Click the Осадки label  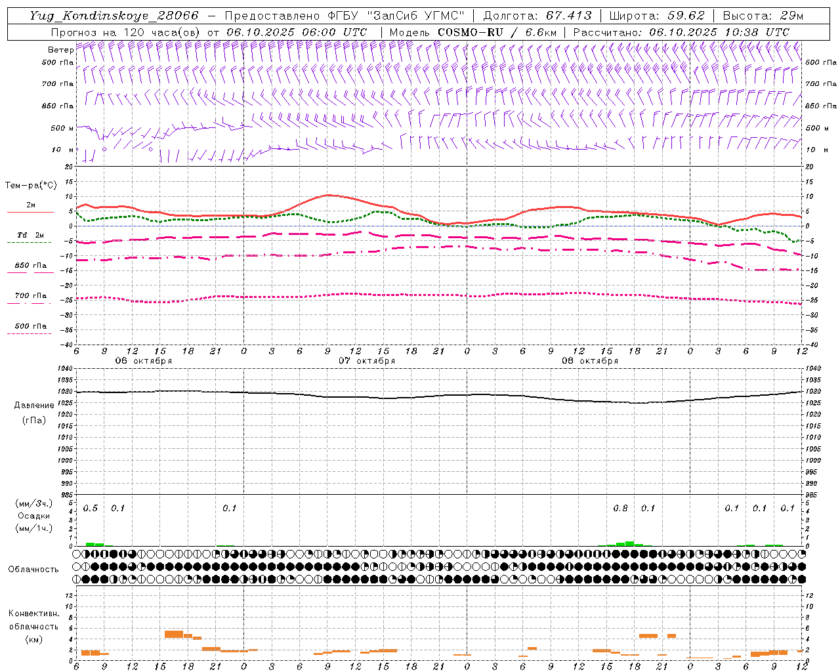34,516
